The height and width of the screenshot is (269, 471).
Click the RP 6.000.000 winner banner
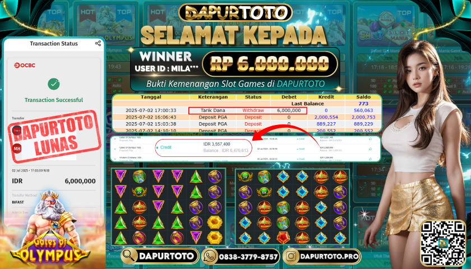click(270, 64)
